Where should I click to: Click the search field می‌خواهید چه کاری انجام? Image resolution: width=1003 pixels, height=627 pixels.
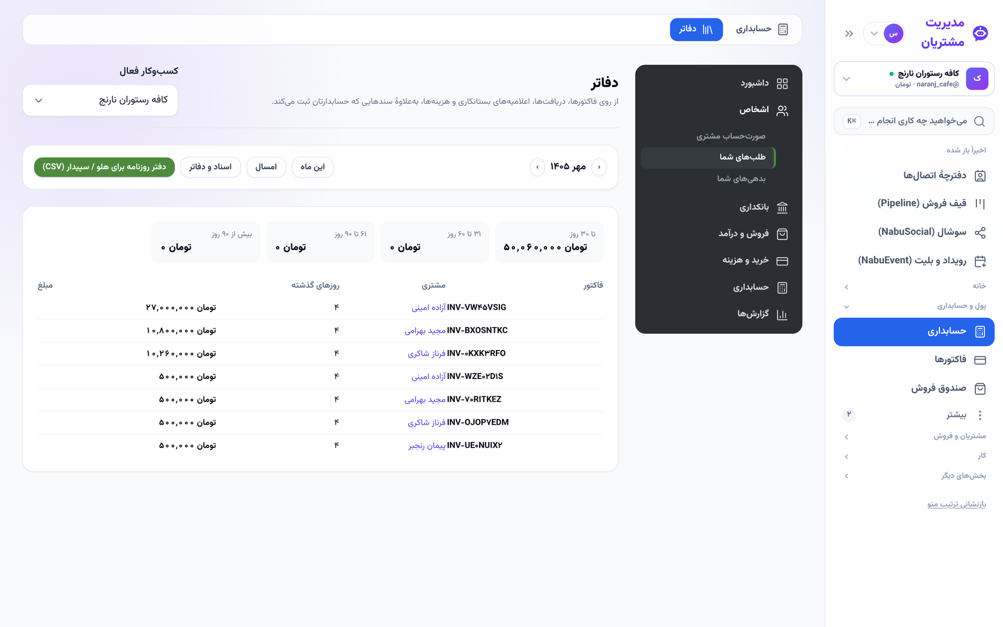point(914,121)
